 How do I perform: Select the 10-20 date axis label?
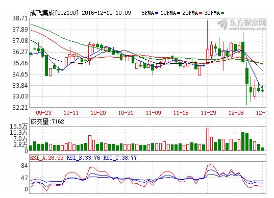98,113
